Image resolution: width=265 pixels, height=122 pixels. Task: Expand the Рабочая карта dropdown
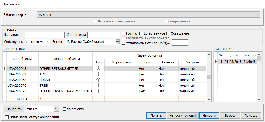coord(258,14)
